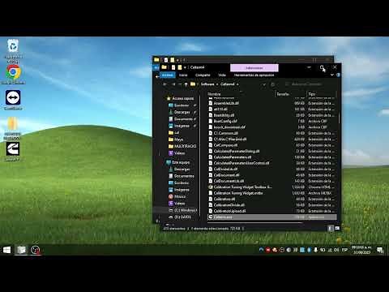Click the ESP language indicator
This screenshot has height=292, width=389.
click(x=344, y=250)
